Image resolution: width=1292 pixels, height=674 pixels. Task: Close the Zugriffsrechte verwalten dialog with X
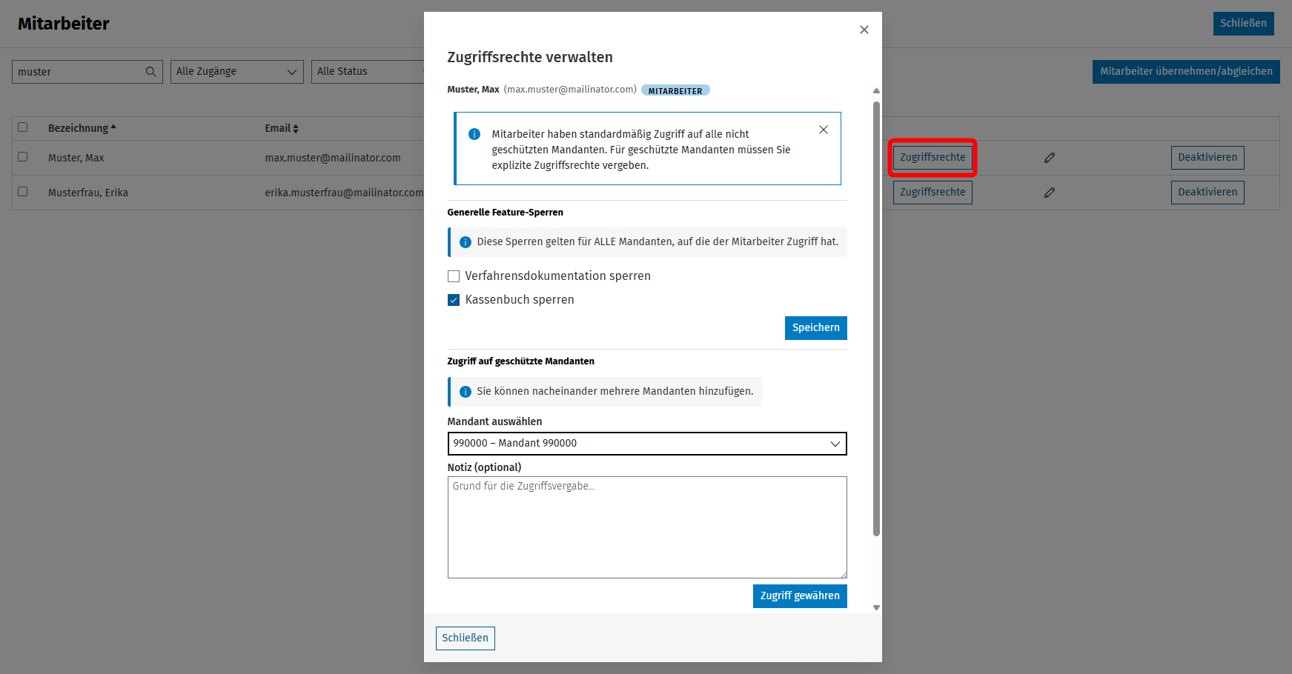864,30
